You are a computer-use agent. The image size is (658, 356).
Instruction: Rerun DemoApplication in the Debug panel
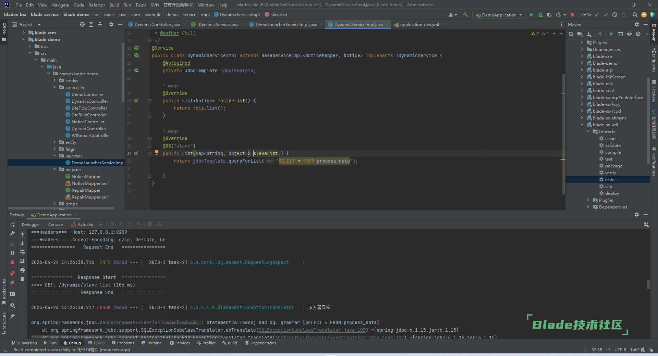click(12, 225)
